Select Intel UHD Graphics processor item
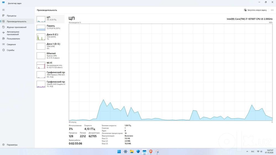Image resolution: width=276 pixels, height=155 pixels. (x=51, y=84)
